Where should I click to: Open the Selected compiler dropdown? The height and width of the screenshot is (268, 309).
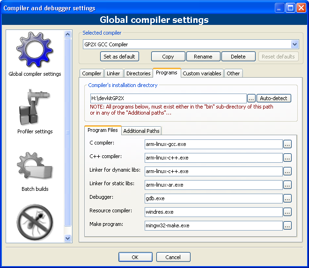tap(294, 44)
